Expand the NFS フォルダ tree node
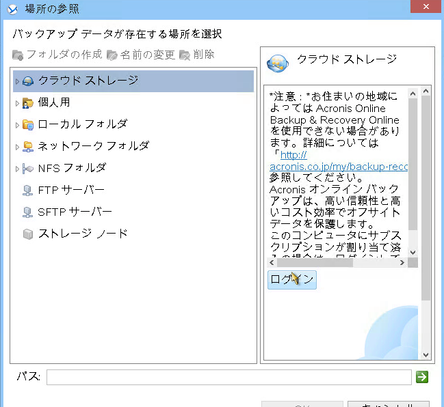 (x=17, y=169)
